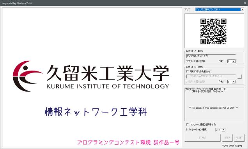Screen dimensions: 248x149
Task: Click ロボット B フラグ 0 個 (往路) text
Action: [195, 81]
